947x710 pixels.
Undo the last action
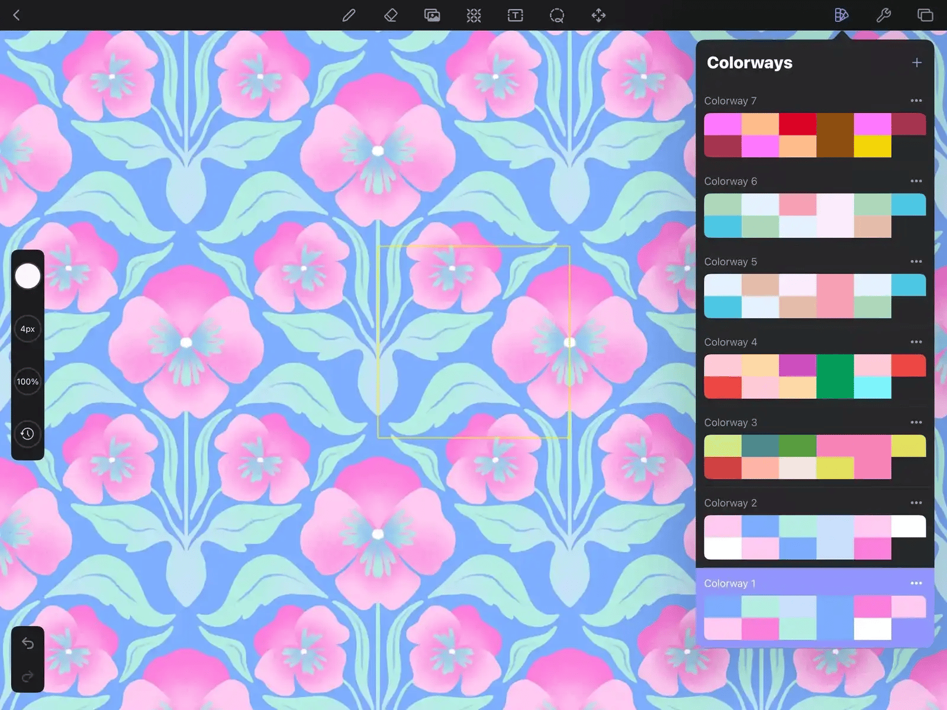28,643
